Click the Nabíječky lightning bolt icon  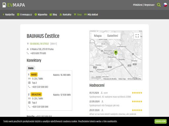click(x=3, y=14)
